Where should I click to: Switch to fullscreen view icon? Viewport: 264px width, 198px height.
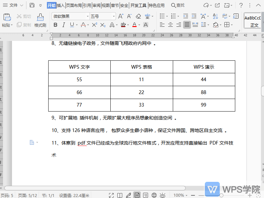[x=111, y=195]
